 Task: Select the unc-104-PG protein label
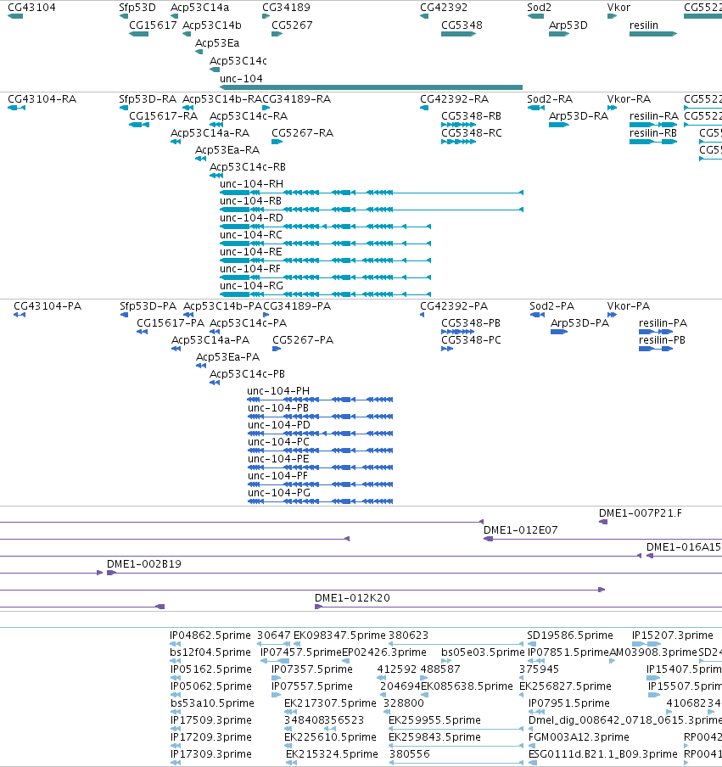click(279, 493)
